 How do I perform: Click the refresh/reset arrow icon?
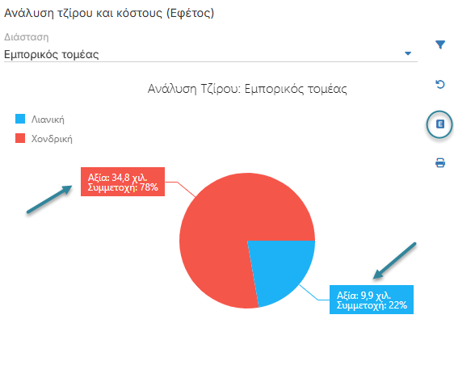[440, 85]
